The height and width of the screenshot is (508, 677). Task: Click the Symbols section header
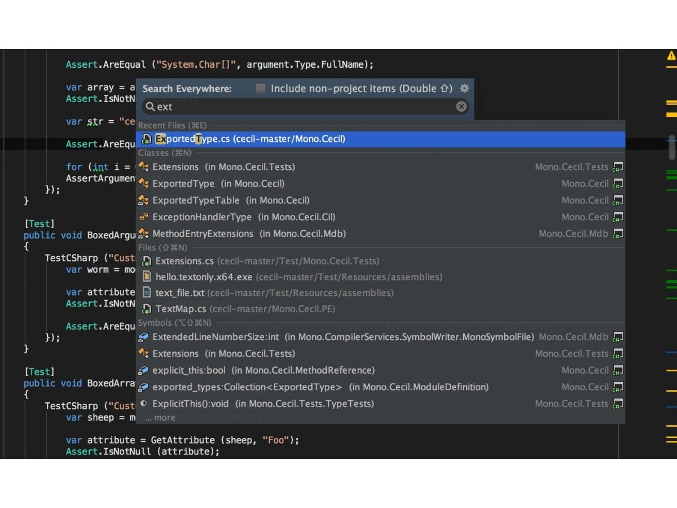click(175, 323)
